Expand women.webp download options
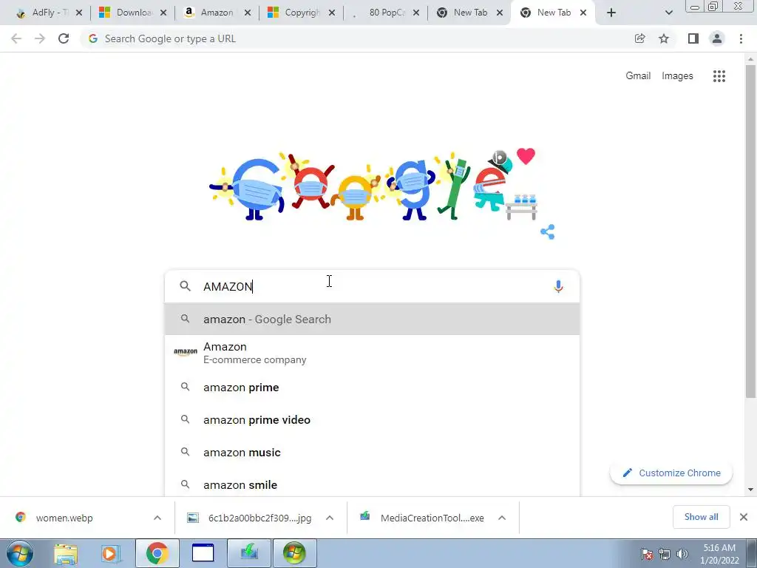 point(157,518)
